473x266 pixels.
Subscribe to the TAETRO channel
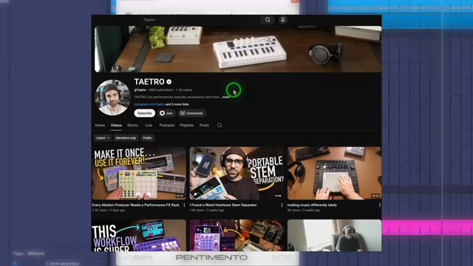click(x=145, y=113)
